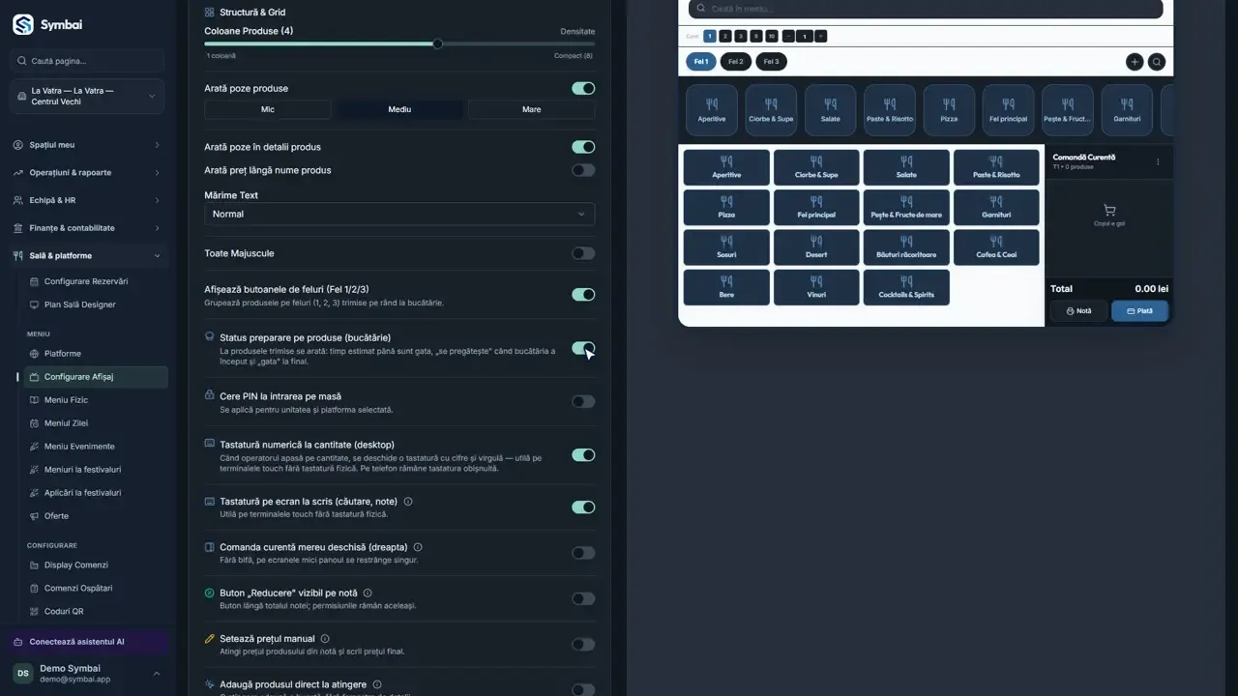Click the Symbai logo icon

(23, 25)
